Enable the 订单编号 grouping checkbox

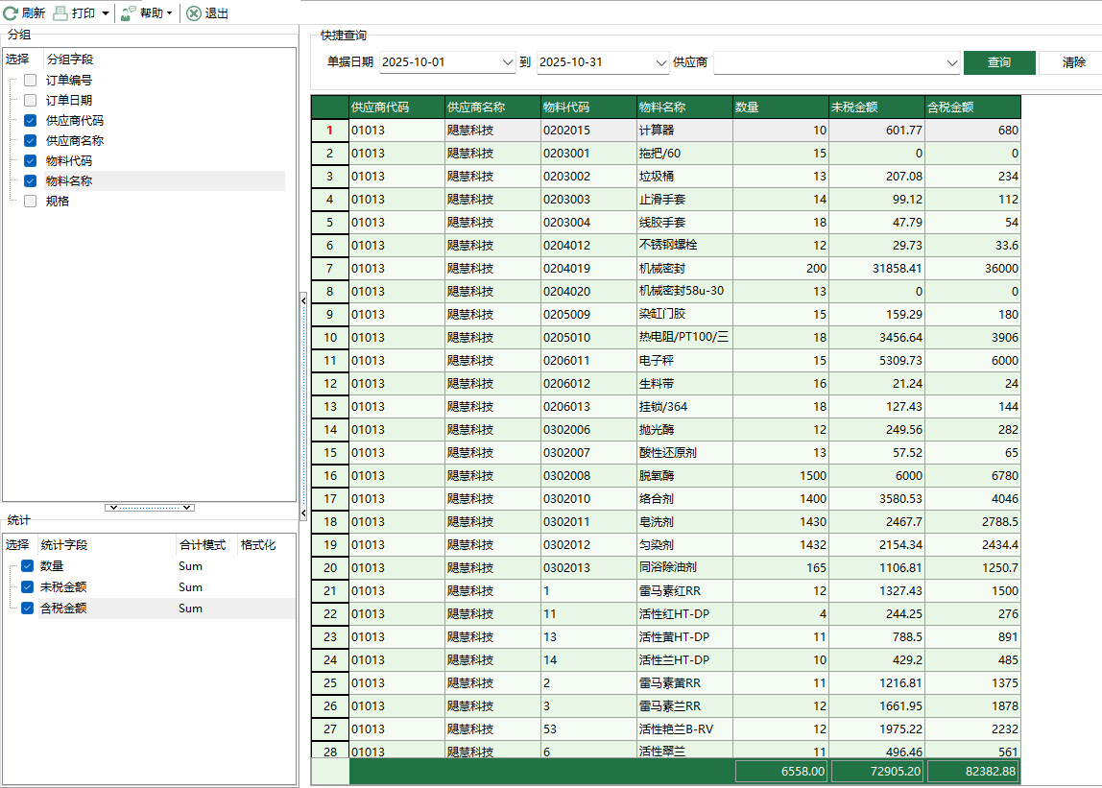(31, 81)
